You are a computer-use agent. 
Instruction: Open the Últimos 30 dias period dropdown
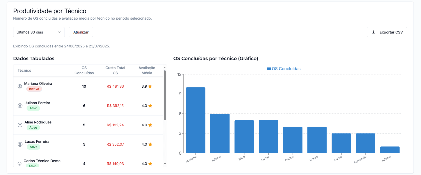[x=39, y=32]
